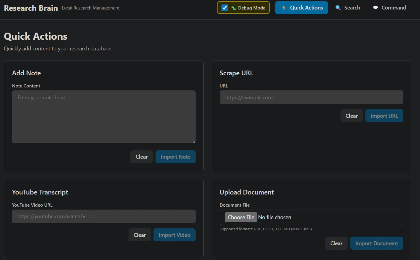Click the Import Document button

tap(377, 243)
